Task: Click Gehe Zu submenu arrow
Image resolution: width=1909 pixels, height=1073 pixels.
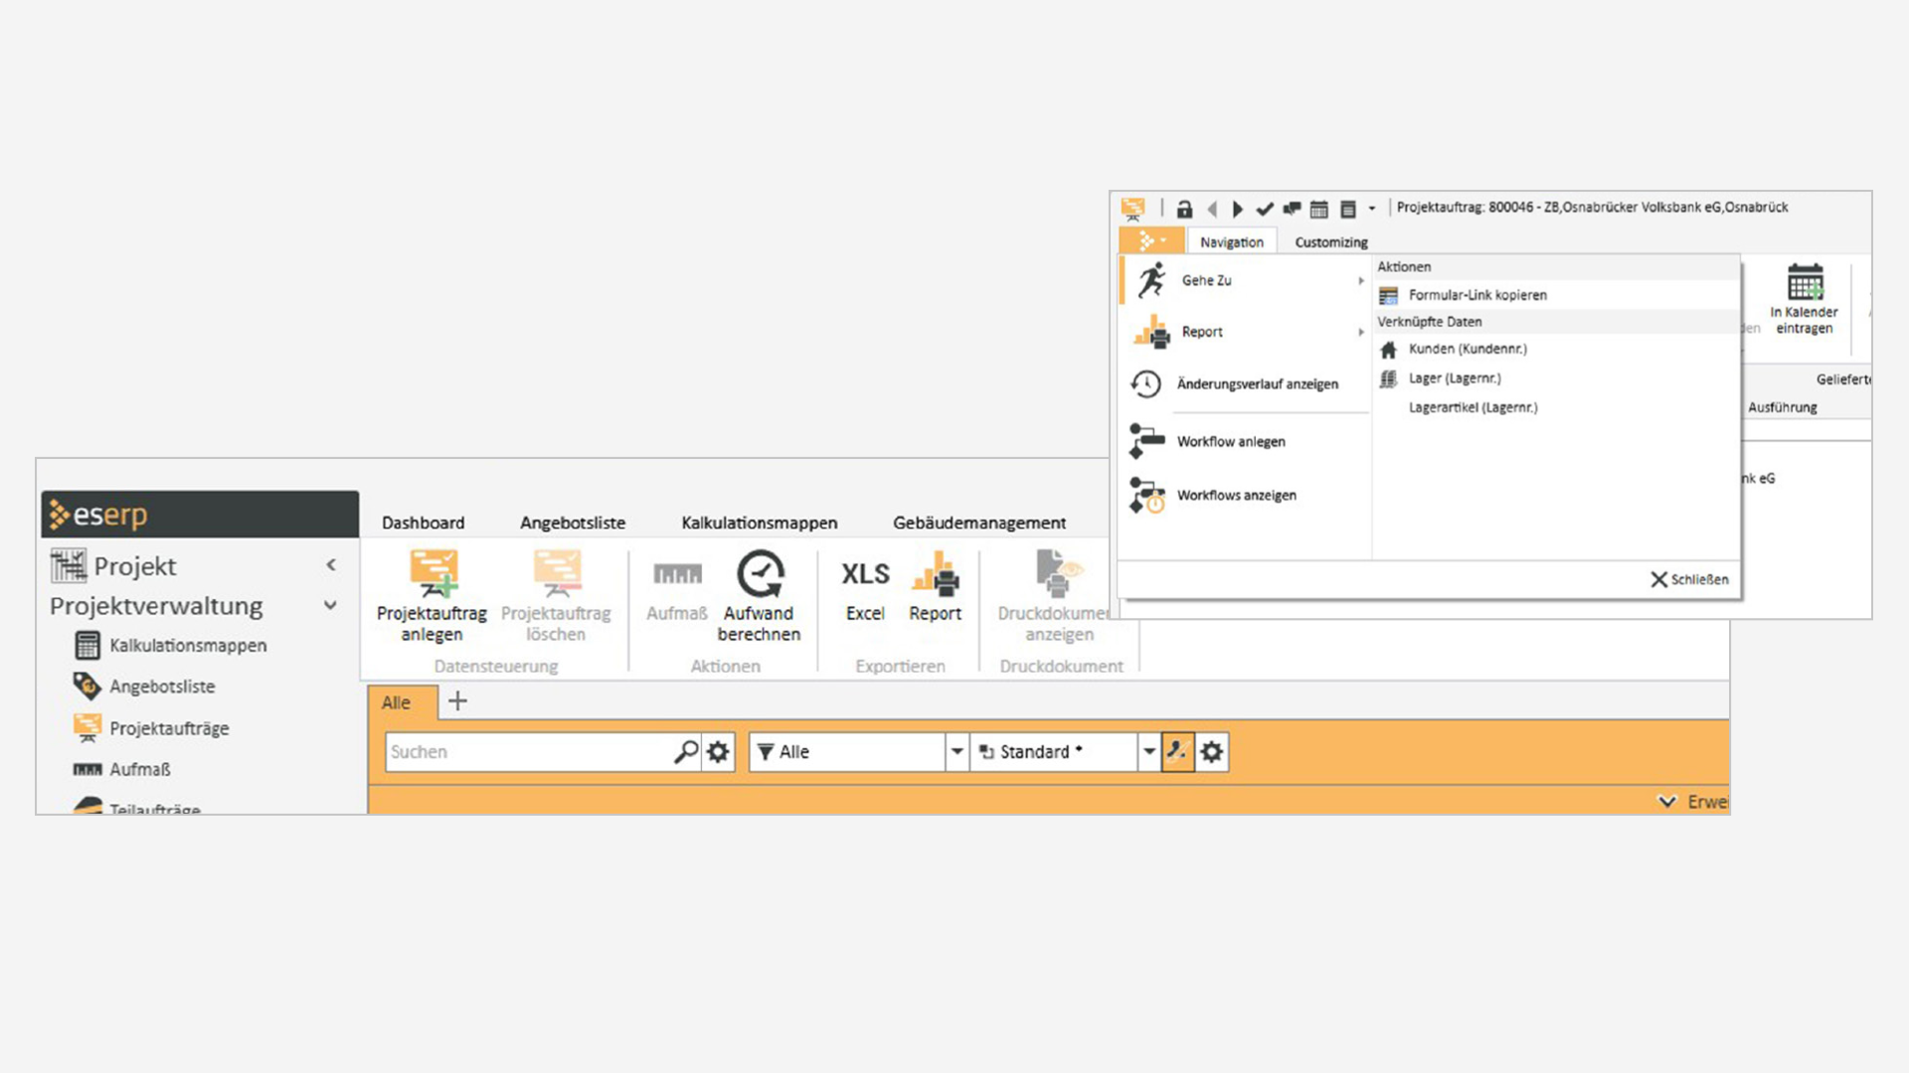Action: pyautogui.click(x=1361, y=281)
